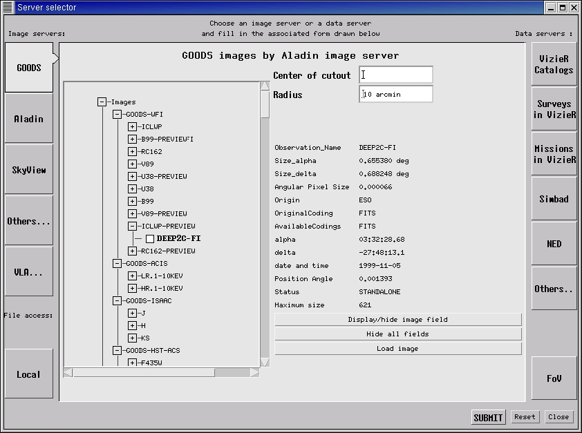The image size is (582, 433).
Task: Open Local file access
Action: 29,374
